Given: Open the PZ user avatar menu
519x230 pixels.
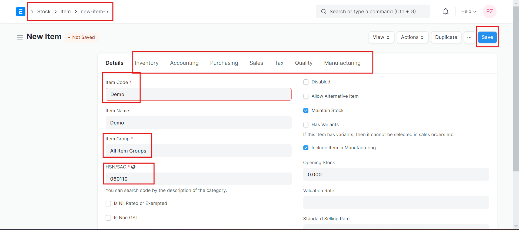Looking at the screenshot, I should click(490, 12).
